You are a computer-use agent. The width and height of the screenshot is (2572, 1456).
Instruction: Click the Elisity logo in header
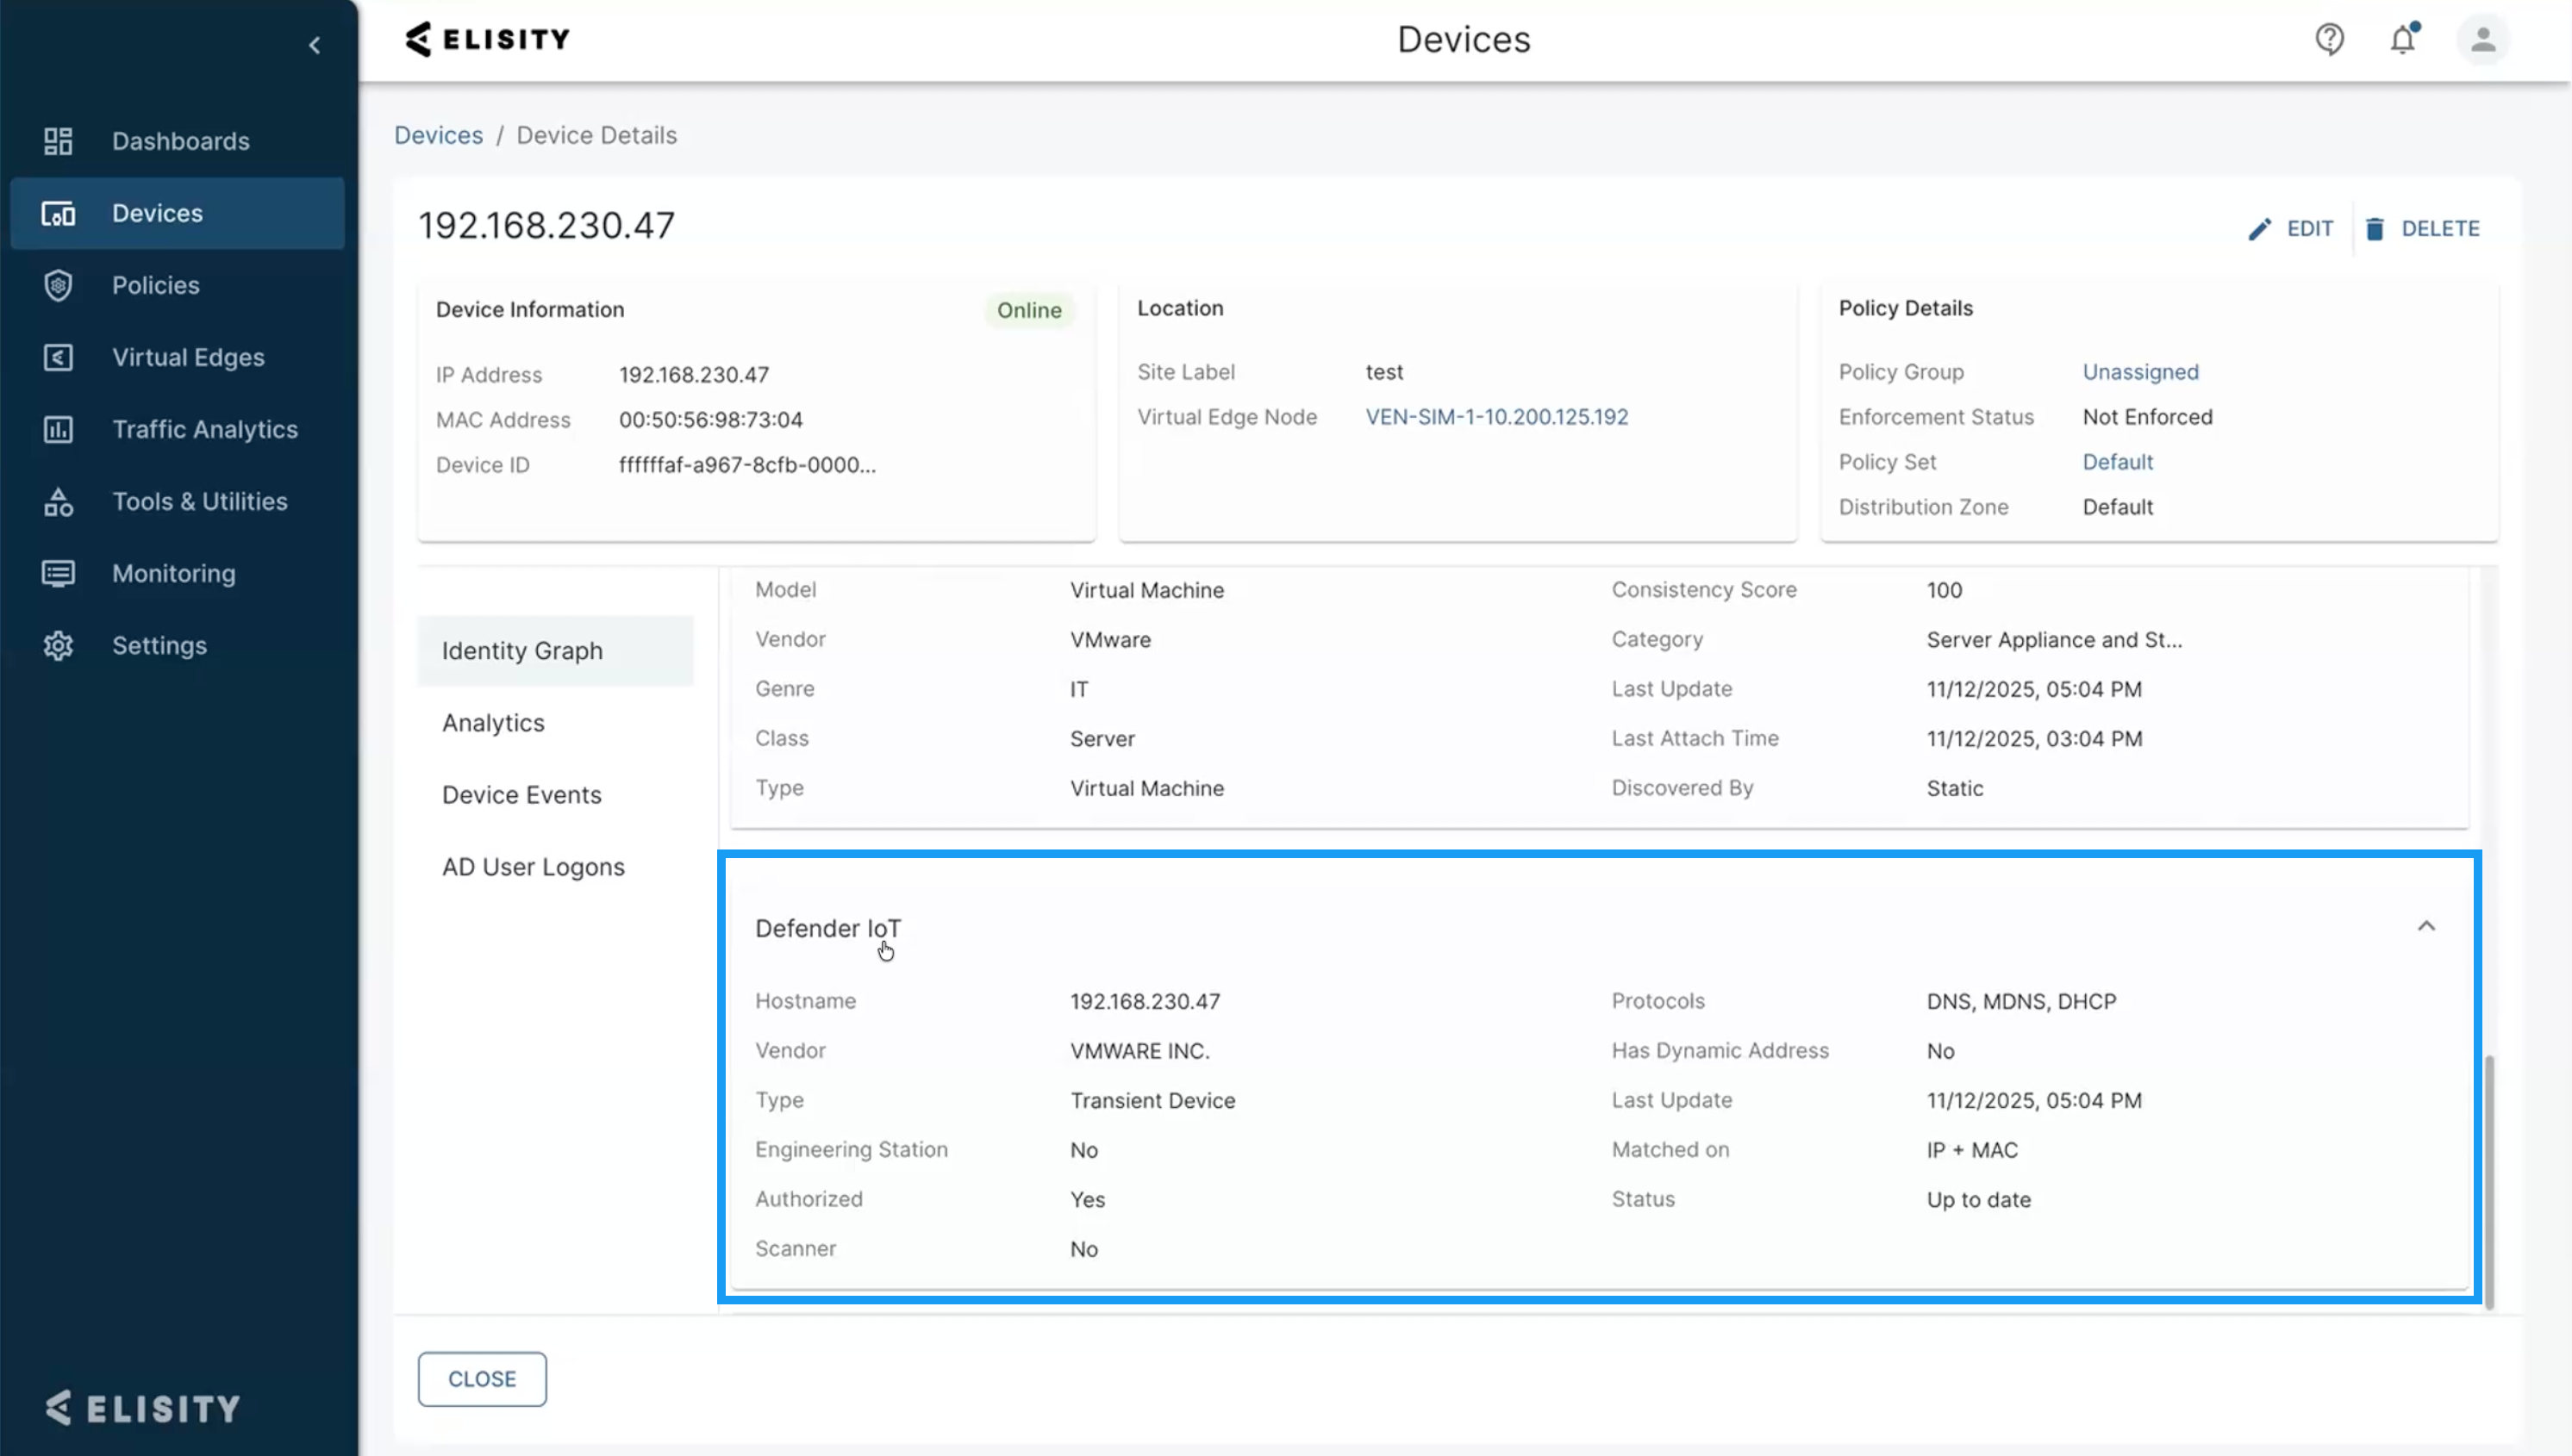[x=487, y=39]
